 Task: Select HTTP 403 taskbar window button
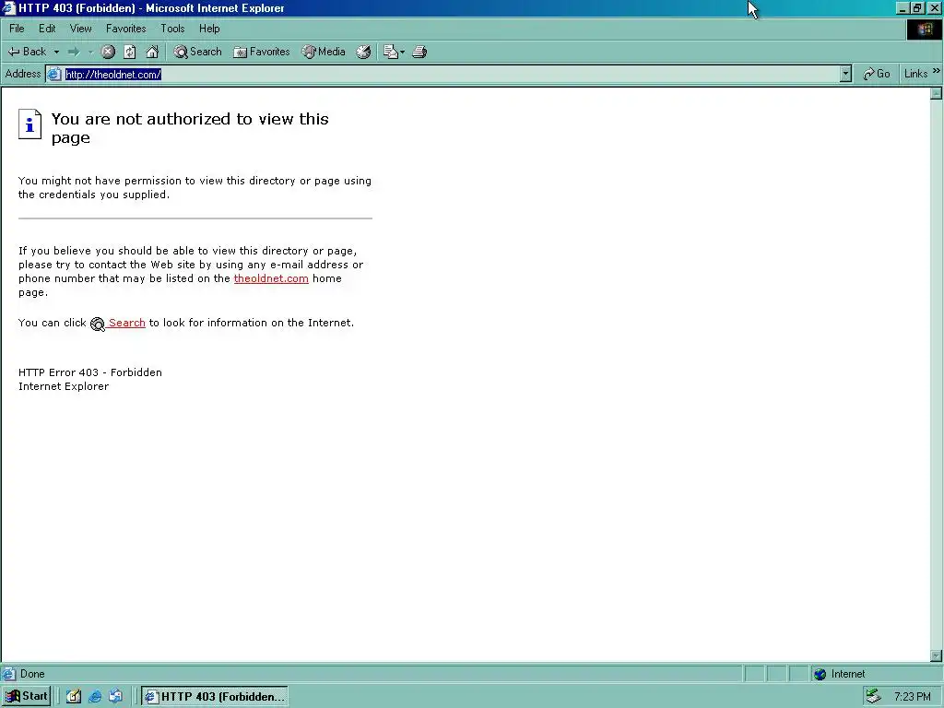click(214, 697)
